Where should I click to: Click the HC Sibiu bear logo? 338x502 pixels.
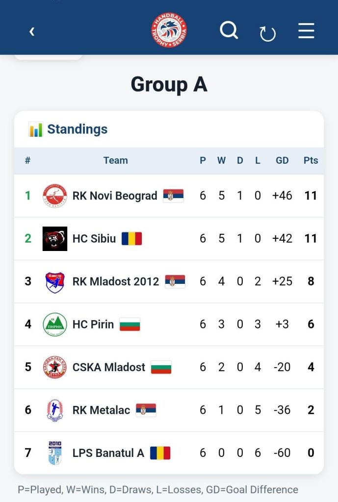coord(55,239)
